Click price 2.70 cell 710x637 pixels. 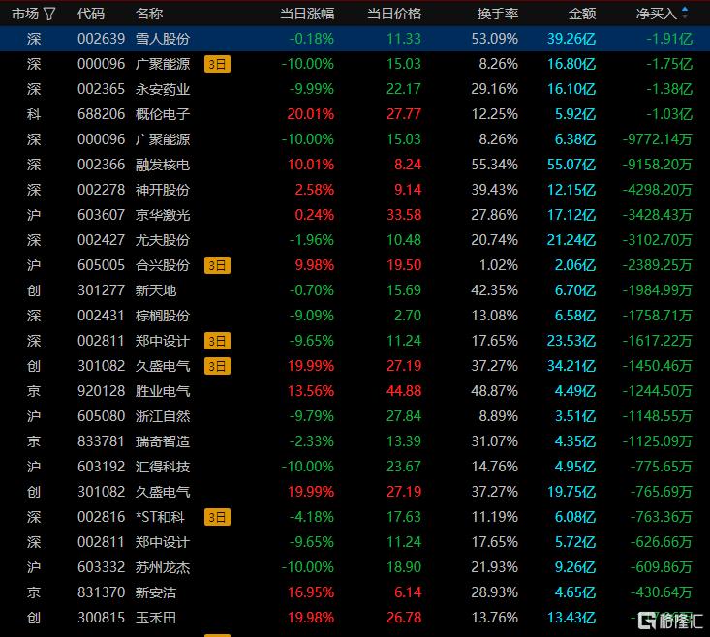click(x=408, y=316)
